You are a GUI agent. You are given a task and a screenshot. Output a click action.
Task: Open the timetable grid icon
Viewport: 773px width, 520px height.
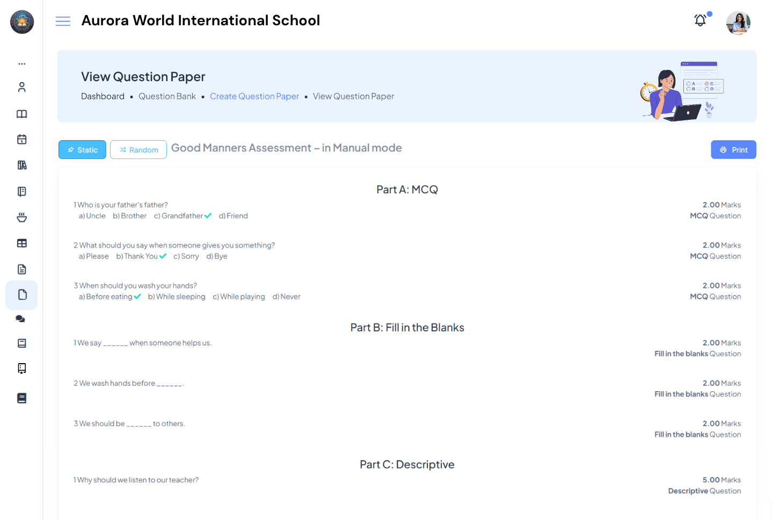[21, 243]
